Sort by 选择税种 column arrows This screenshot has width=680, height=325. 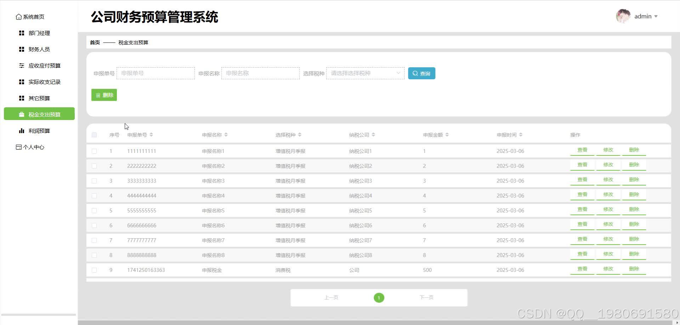click(300, 135)
